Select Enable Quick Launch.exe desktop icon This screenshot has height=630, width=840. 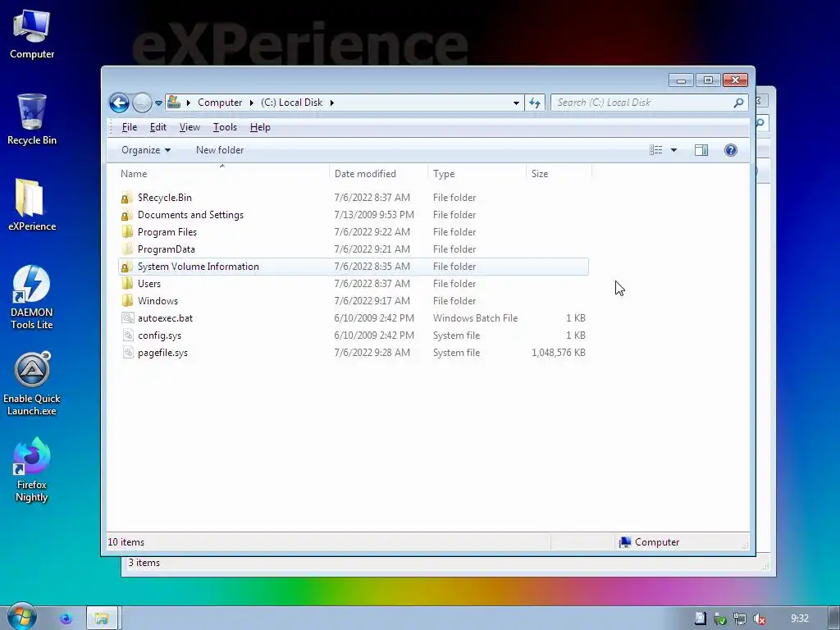tap(32, 384)
